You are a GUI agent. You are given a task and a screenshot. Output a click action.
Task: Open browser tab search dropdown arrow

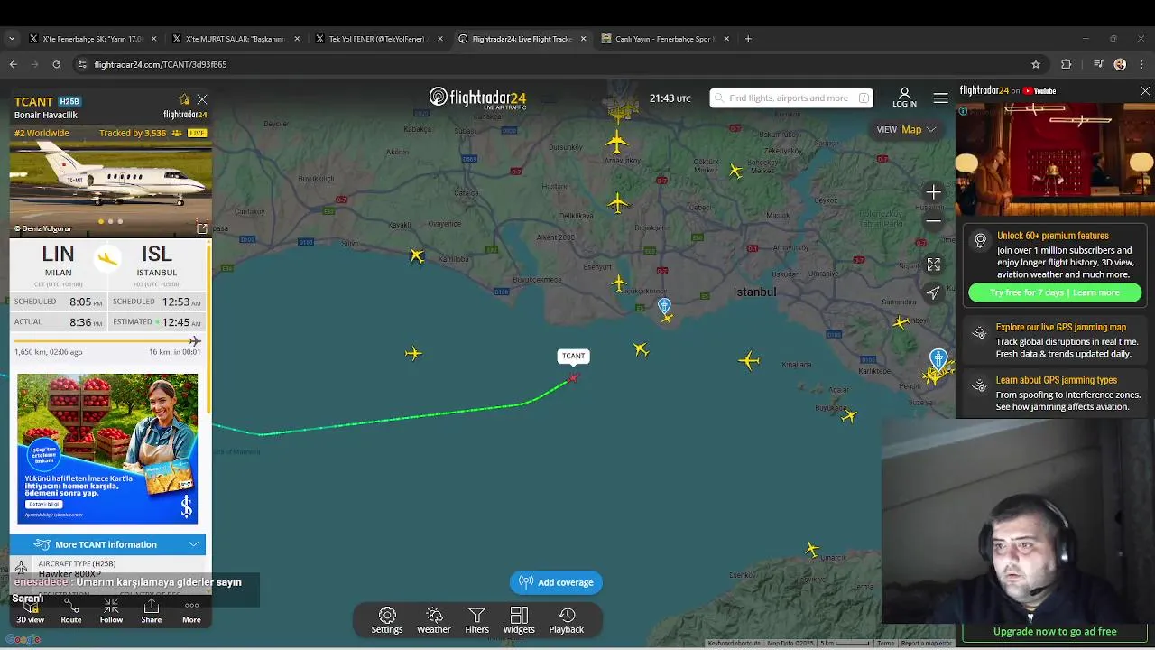coord(11,39)
